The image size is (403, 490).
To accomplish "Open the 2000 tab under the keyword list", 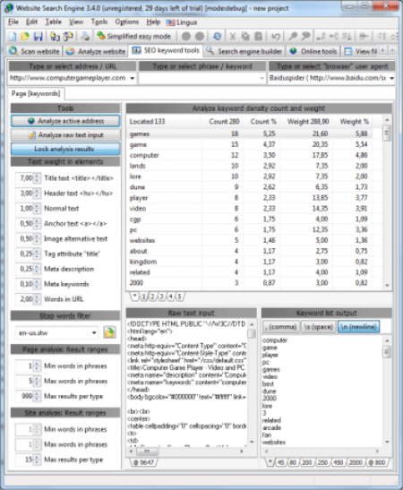I will point(356,462).
